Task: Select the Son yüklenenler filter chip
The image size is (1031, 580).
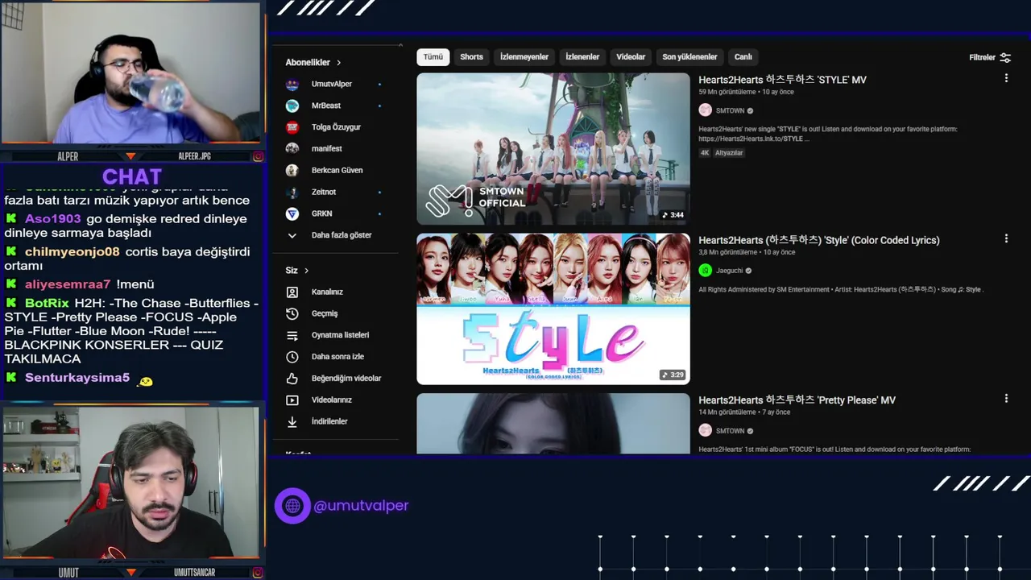Action: 689,57
